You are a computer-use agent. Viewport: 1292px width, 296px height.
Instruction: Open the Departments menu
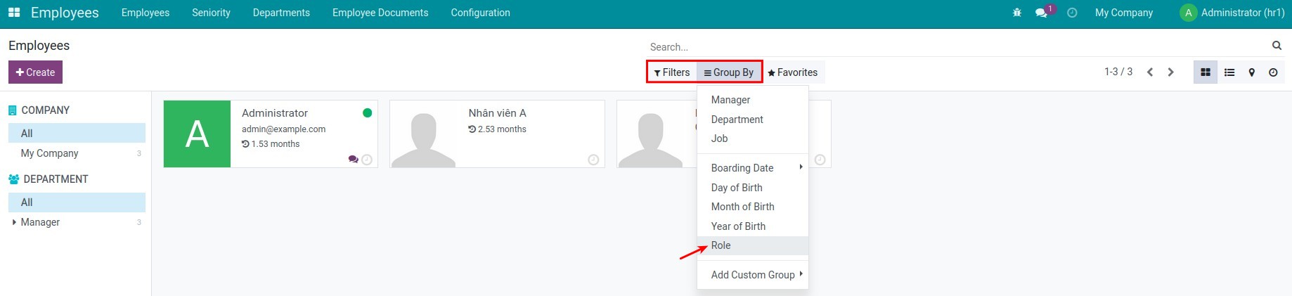281,13
